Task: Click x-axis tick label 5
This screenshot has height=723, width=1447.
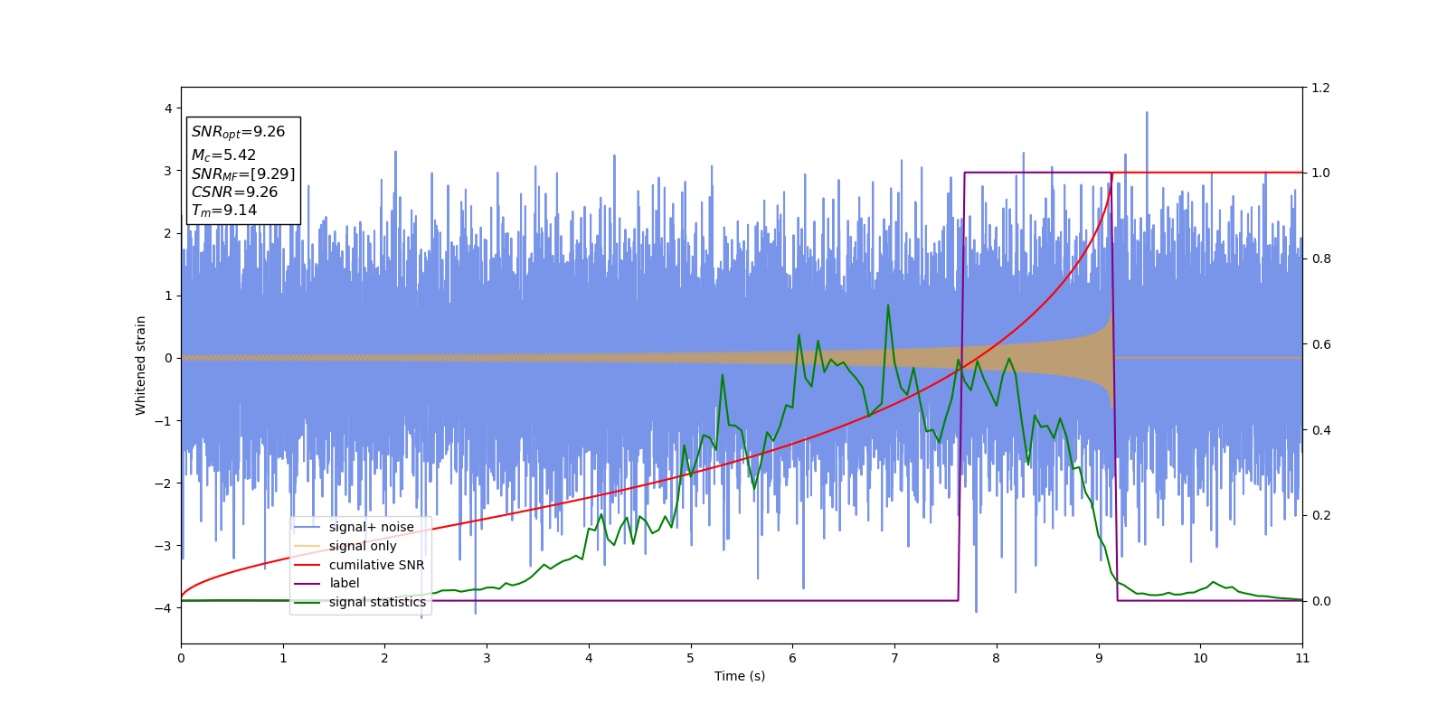Action: (x=691, y=658)
